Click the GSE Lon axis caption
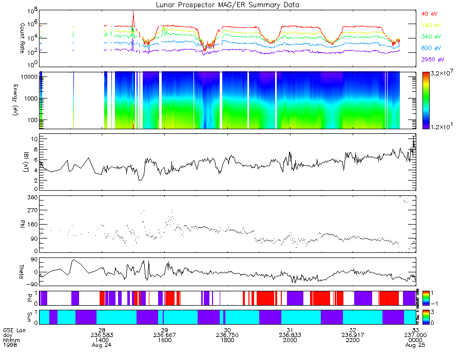 point(14,330)
